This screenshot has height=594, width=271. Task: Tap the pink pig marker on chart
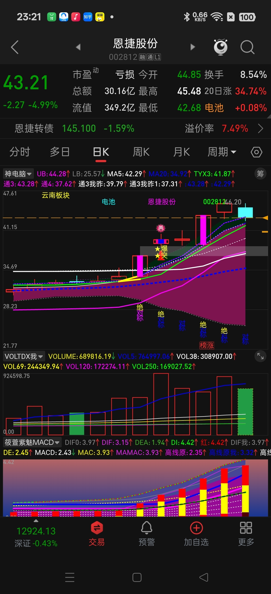click(x=161, y=228)
